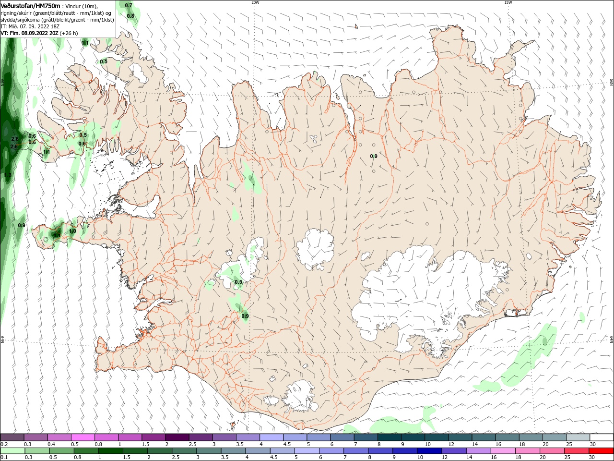Pick the palest green 0.1–0.3 rain swatch
Viewport: 614px width, 461px height.
(12, 451)
